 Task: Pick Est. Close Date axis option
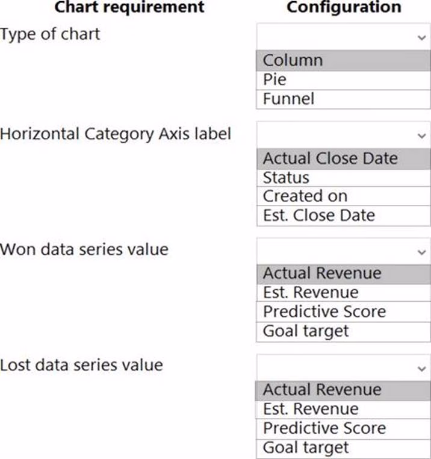click(343, 216)
